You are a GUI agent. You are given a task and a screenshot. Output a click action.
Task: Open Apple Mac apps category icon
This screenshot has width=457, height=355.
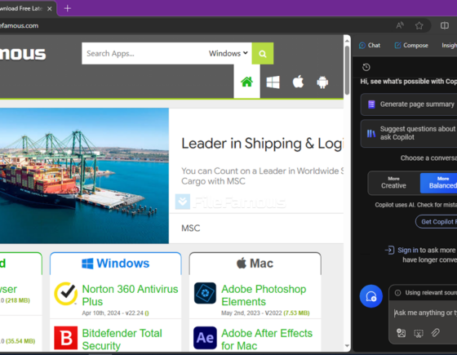point(298,82)
